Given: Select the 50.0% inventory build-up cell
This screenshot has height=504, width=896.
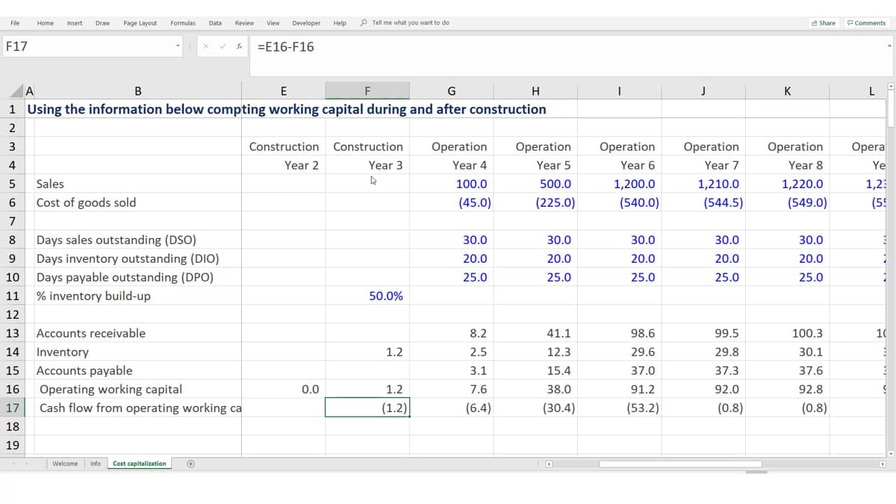Looking at the screenshot, I should tap(367, 296).
